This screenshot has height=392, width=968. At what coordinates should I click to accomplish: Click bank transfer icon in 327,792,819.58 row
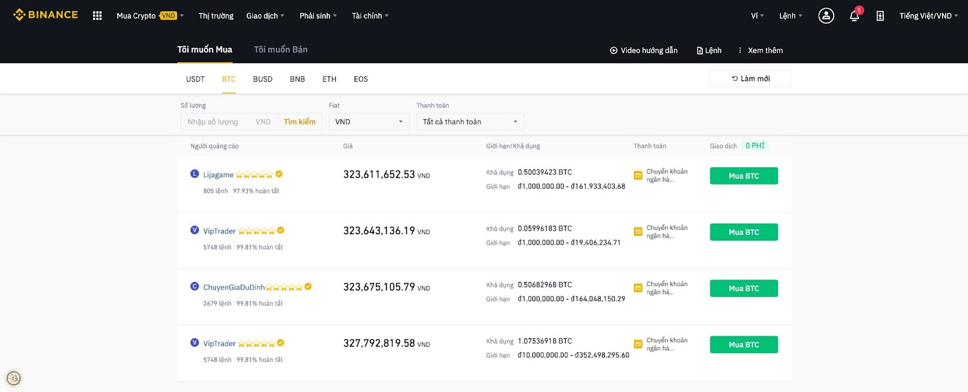click(638, 344)
